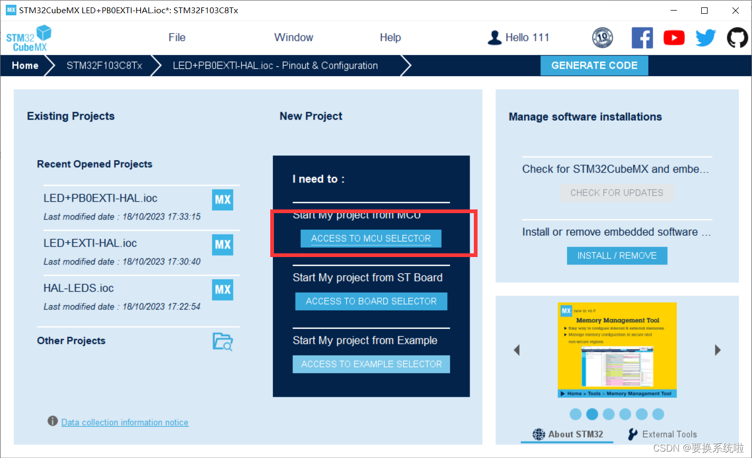Click 'Last modified date : 18/10/2023 17:30:40'
The image size is (752, 458).
tap(122, 262)
